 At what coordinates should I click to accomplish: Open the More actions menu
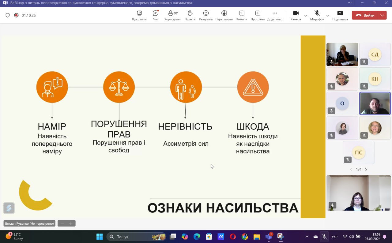pos(274,15)
